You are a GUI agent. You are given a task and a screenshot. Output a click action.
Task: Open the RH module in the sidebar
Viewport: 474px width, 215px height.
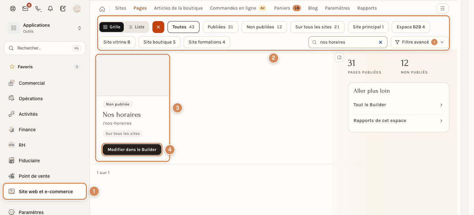[45, 145]
